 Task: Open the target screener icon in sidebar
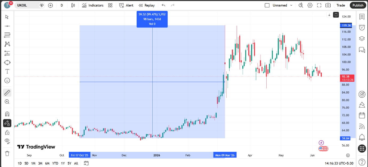click(362, 94)
